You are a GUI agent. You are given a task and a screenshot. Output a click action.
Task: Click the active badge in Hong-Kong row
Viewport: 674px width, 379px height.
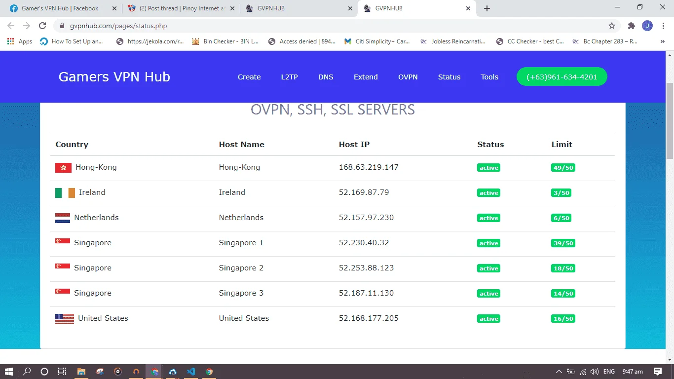[488, 168]
